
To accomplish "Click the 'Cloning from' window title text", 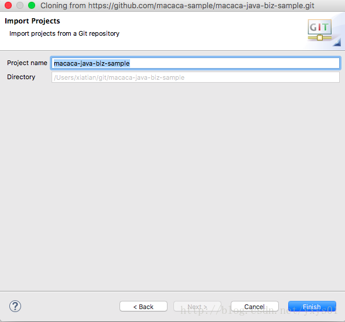I will pyautogui.click(x=177, y=5).
